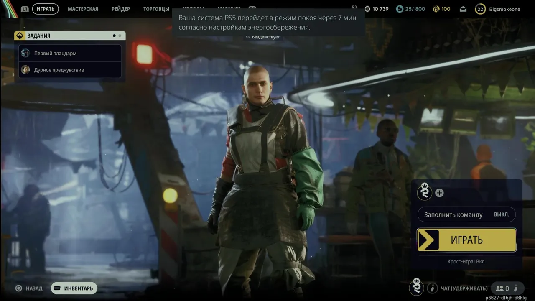Click the gold feather currency icon beside 100

(436, 9)
